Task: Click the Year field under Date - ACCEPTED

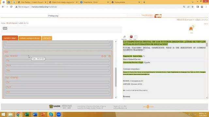Action: tap(57, 92)
